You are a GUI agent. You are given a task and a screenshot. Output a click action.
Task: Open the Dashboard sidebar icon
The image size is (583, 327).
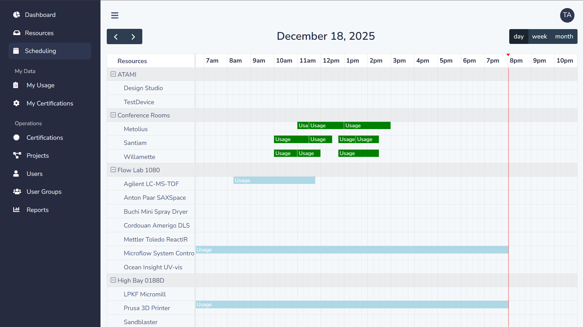point(16,15)
